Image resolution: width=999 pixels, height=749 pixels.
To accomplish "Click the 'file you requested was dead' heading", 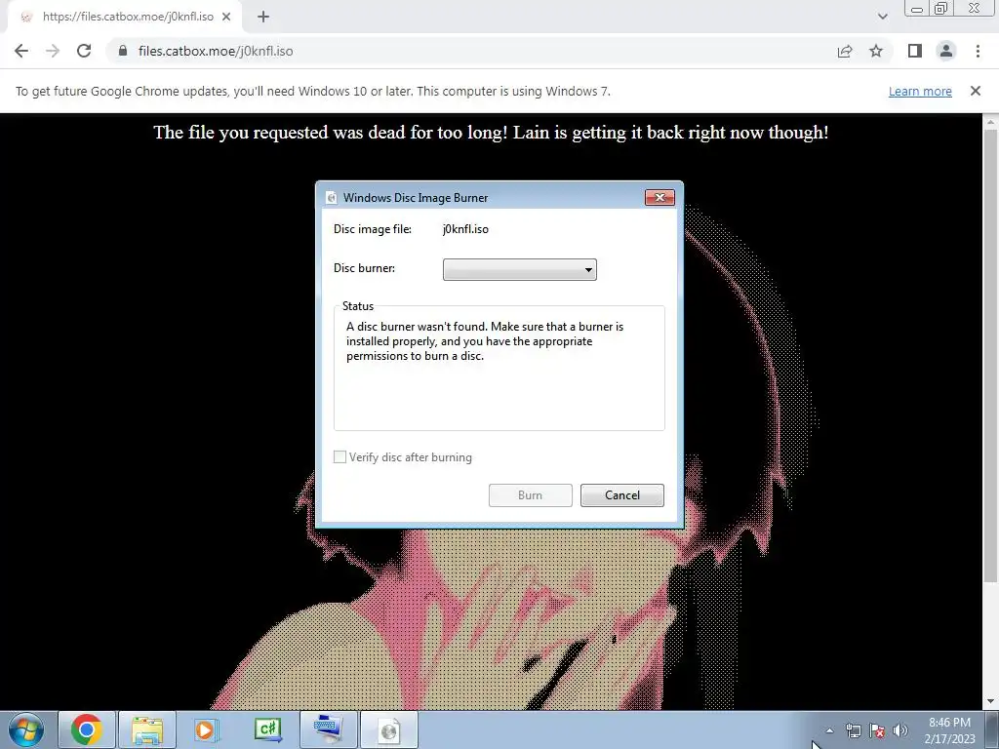I will coord(491,133).
